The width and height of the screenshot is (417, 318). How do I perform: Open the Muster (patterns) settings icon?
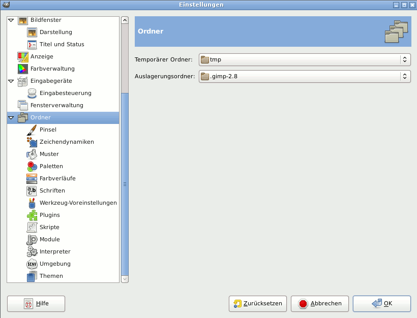pos(32,154)
